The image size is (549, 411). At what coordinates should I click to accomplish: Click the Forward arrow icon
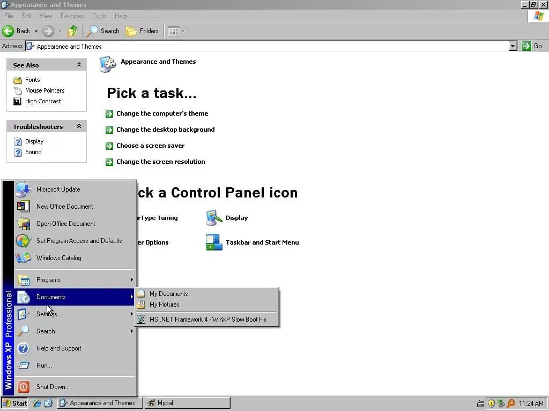48,31
